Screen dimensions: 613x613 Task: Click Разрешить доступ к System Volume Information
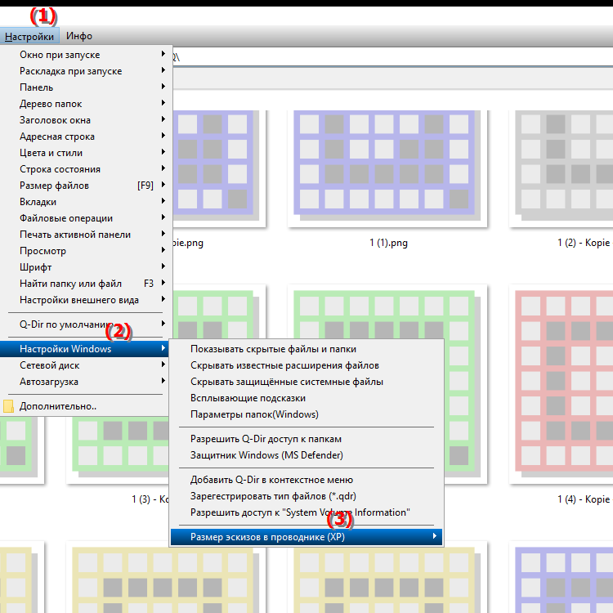pos(306,512)
